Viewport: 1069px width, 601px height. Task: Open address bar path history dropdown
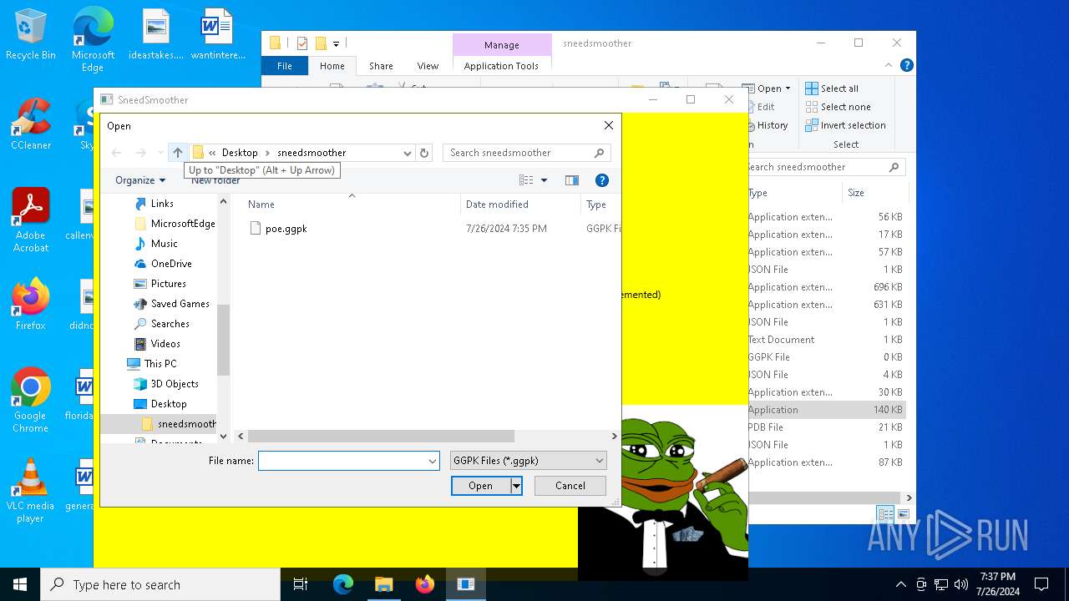[407, 153]
